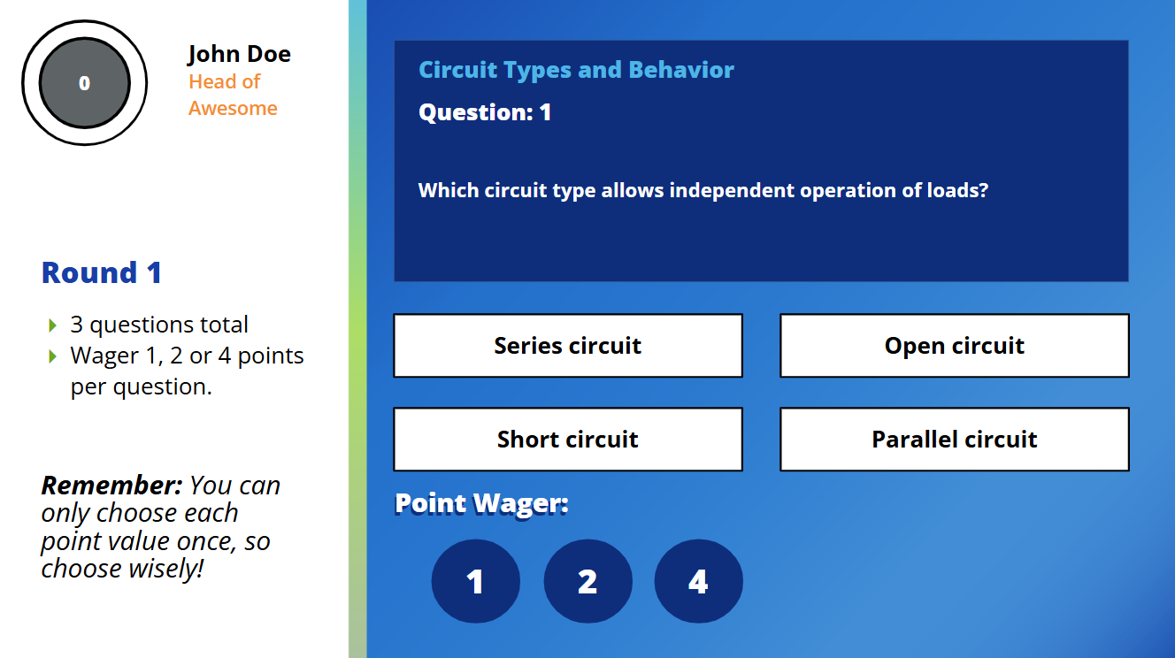The width and height of the screenshot is (1175, 658).
Task: Click the question text about independent loads
Action: tap(704, 189)
